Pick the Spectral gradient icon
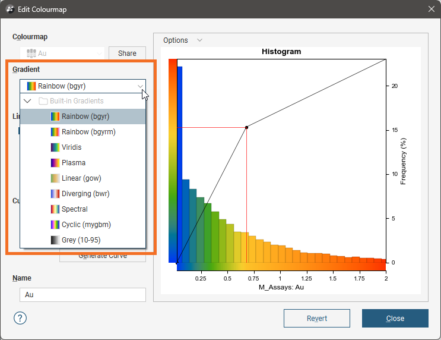This screenshot has height=340, width=441. [x=55, y=209]
